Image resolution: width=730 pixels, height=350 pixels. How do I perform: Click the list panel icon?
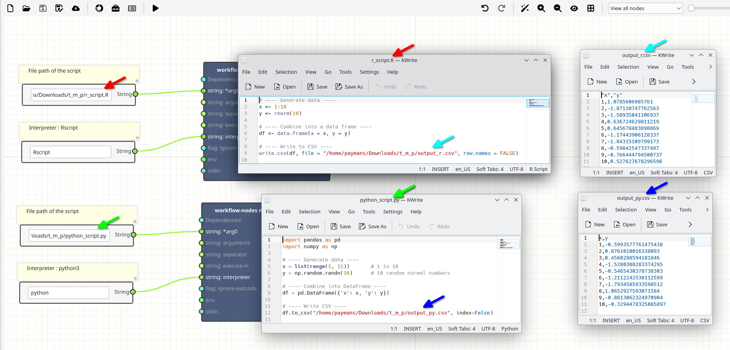[x=132, y=8]
